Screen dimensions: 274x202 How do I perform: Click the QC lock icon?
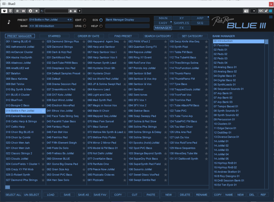(x=266, y=11)
